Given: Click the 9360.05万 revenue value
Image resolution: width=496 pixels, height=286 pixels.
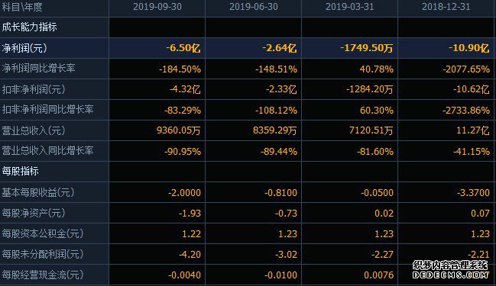Looking at the screenshot, I should (x=179, y=130).
